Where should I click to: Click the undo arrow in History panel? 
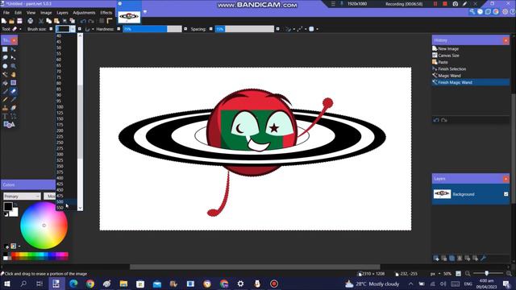pos(436,120)
